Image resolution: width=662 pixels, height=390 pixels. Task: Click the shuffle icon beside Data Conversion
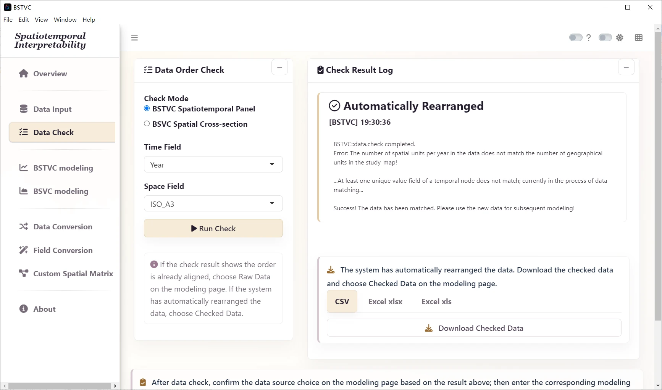(24, 226)
